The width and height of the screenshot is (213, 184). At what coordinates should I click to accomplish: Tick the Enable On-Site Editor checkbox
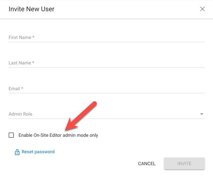click(x=12, y=135)
